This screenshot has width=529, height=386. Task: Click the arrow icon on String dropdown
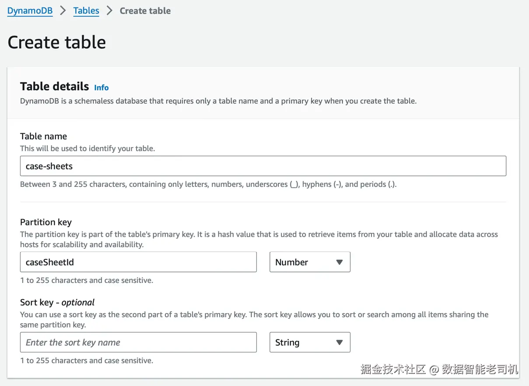click(339, 342)
